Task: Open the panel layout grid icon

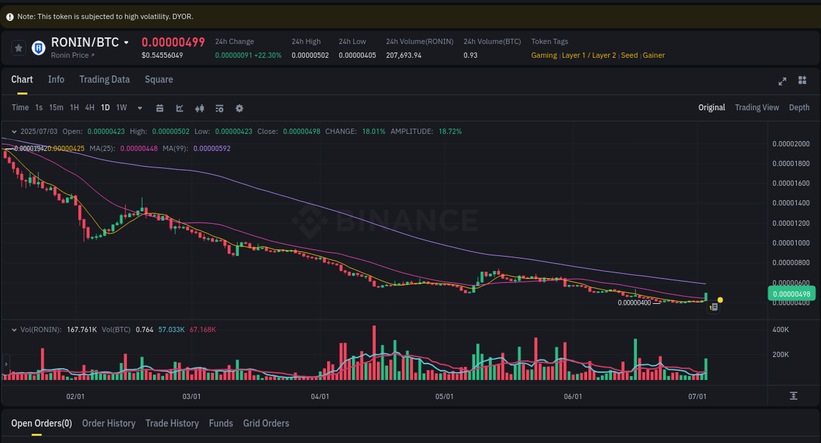Action: pos(802,81)
